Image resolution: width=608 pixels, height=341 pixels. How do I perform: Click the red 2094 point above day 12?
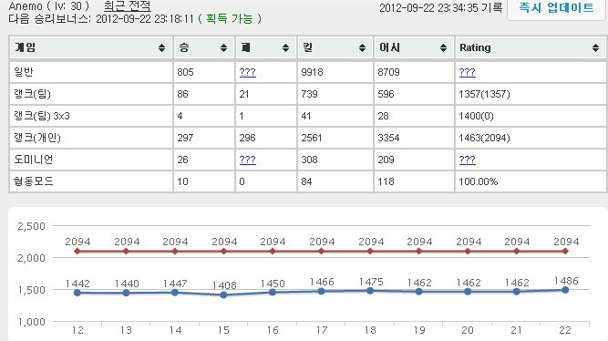77,251
